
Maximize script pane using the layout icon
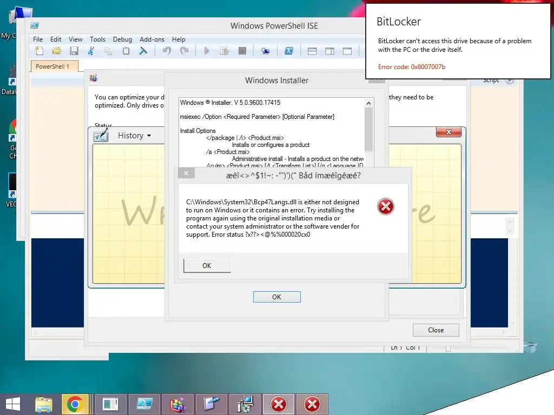(347, 51)
